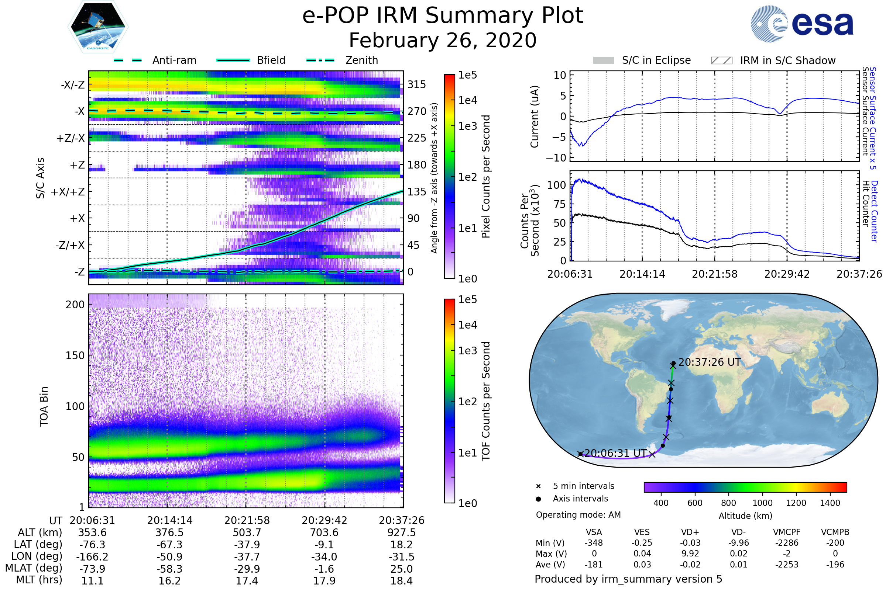Click the Axis intervals black dot marker

[x=538, y=499]
